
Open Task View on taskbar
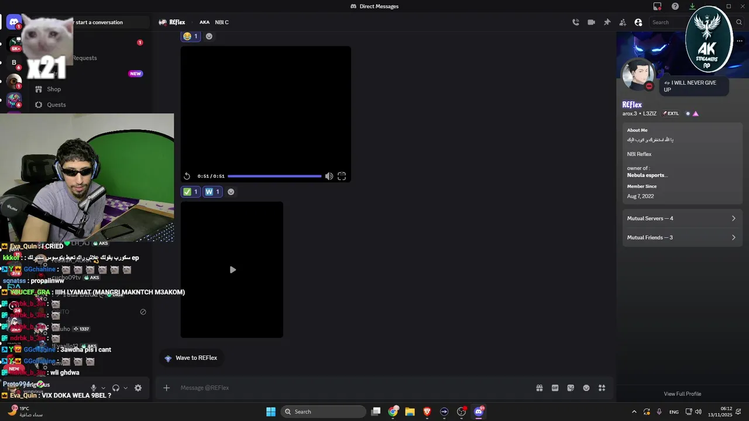376,412
